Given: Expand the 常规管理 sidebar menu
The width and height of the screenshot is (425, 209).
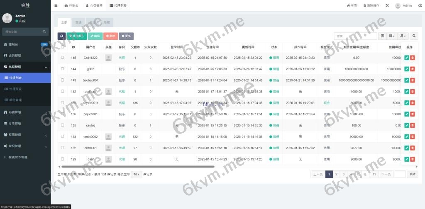Looking at the screenshot, I should coord(25,146).
